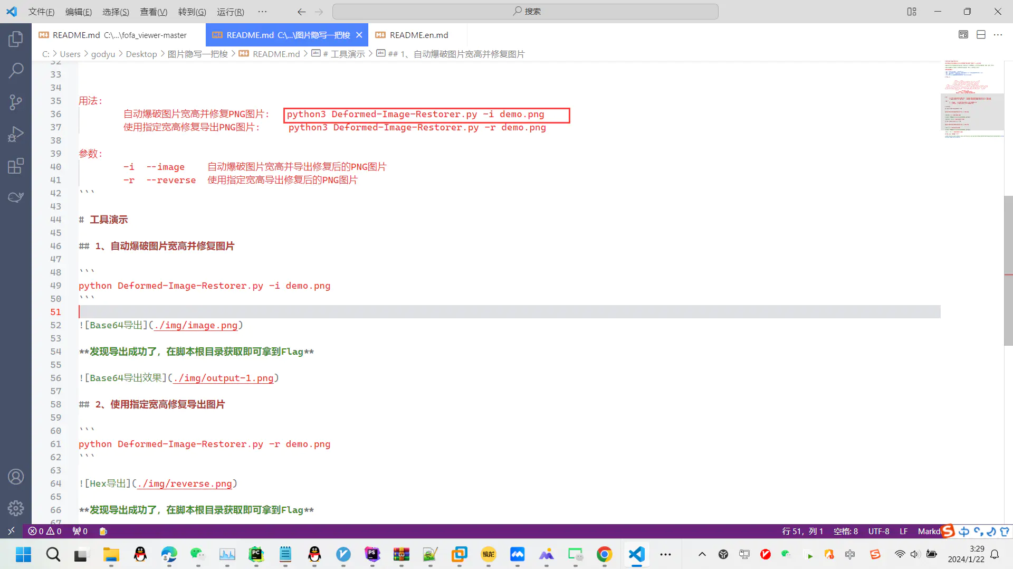This screenshot has height=569, width=1013.
Task: Select godyu in the breadcrumb path
Action: pos(103,54)
